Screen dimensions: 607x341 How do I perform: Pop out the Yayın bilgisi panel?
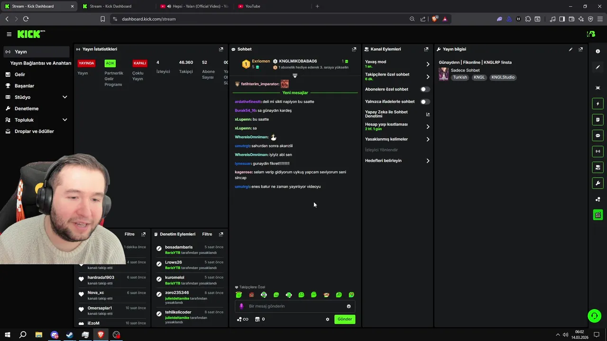580,49
